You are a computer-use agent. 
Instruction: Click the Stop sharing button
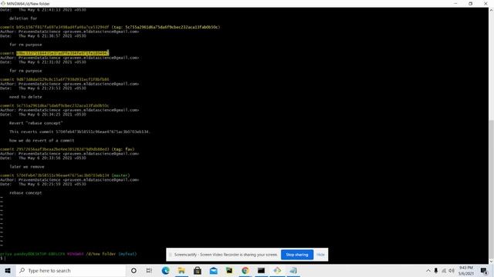click(296, 255)
